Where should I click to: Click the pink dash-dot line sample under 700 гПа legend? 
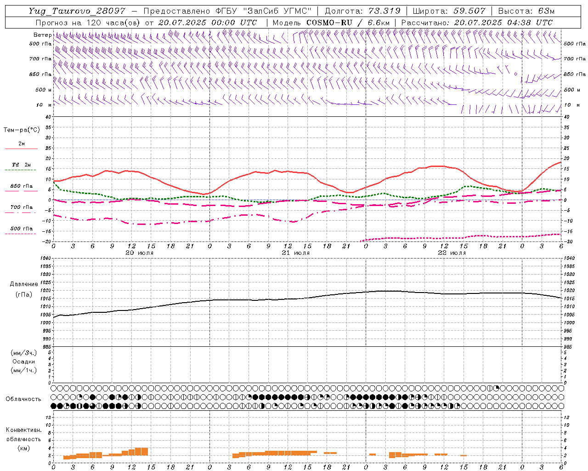tap(20, 213)
